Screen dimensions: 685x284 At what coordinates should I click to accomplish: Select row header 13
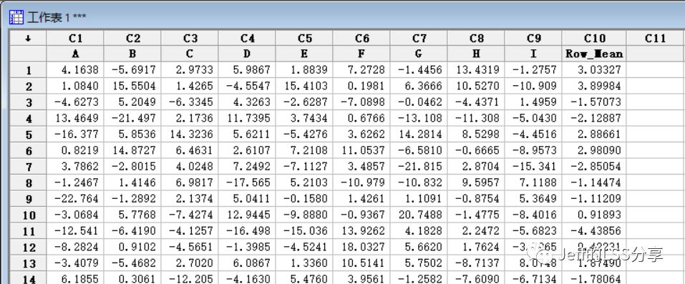(x=28, y=263)
